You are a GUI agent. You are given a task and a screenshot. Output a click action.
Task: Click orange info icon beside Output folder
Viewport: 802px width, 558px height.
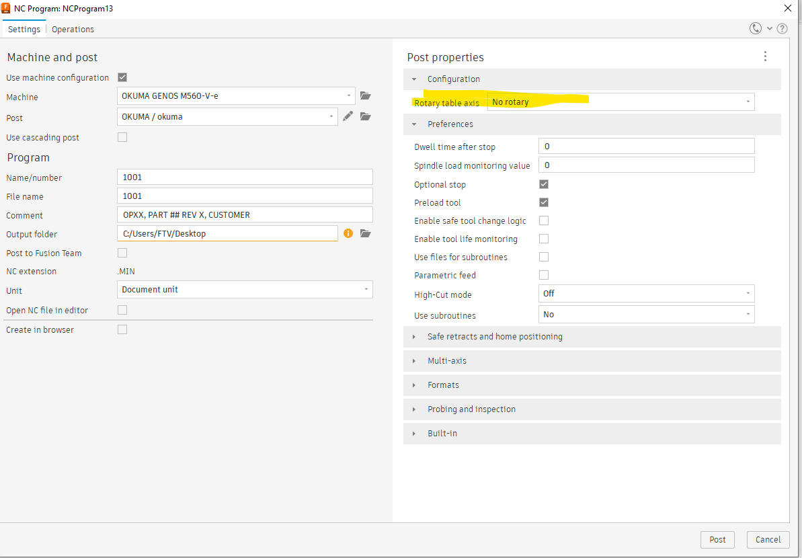tap(348, 233)
